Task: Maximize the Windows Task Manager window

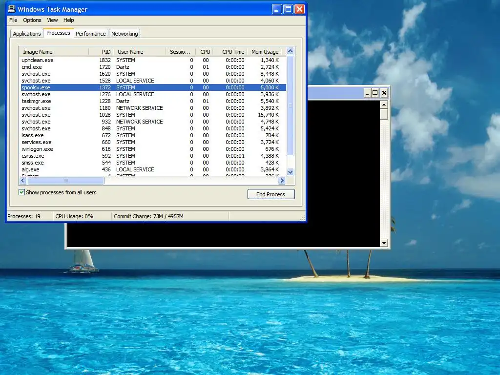Action: [x=288, y=9]
